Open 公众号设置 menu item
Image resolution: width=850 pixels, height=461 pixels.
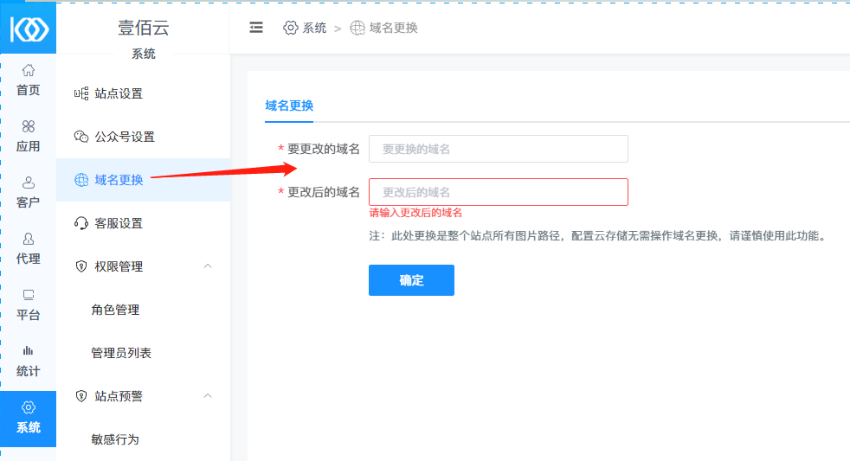pos(143,137)
